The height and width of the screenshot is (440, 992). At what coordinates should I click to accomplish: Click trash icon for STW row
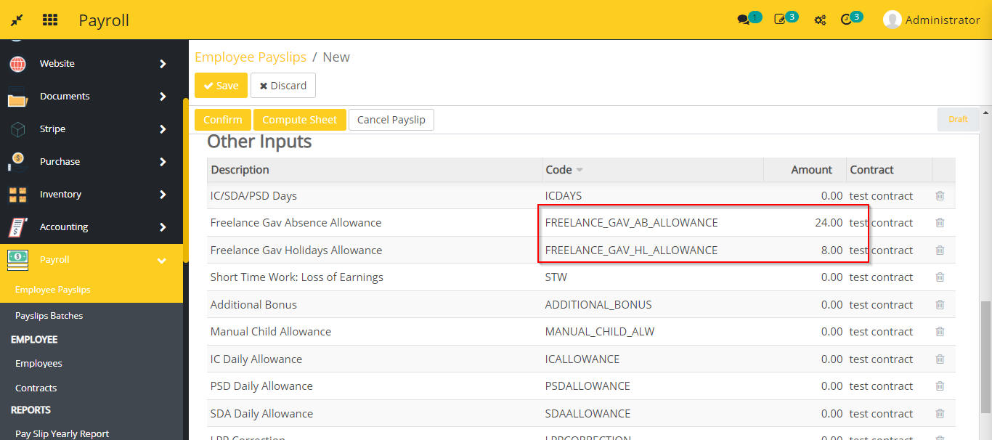(940, 277)
